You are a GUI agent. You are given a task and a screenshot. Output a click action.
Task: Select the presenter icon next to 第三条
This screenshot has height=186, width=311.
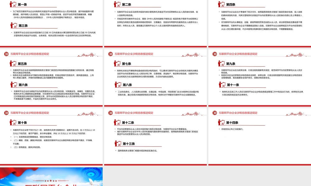(13, 25)
